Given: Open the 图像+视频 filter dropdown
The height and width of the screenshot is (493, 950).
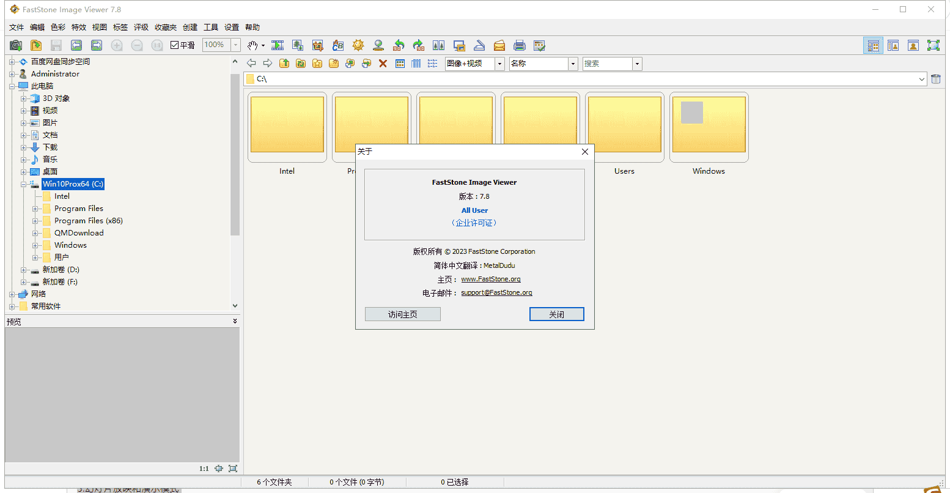Looking at the screenshot, I should (x=499, y=64).
